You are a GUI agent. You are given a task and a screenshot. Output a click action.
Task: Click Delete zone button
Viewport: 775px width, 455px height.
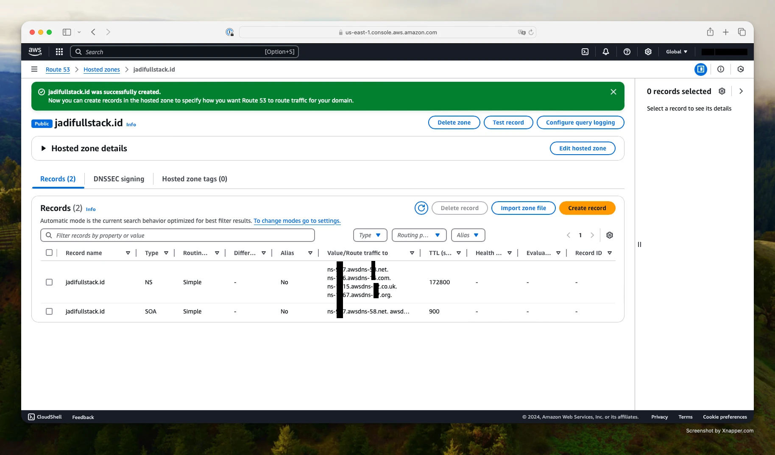[454, 122]
